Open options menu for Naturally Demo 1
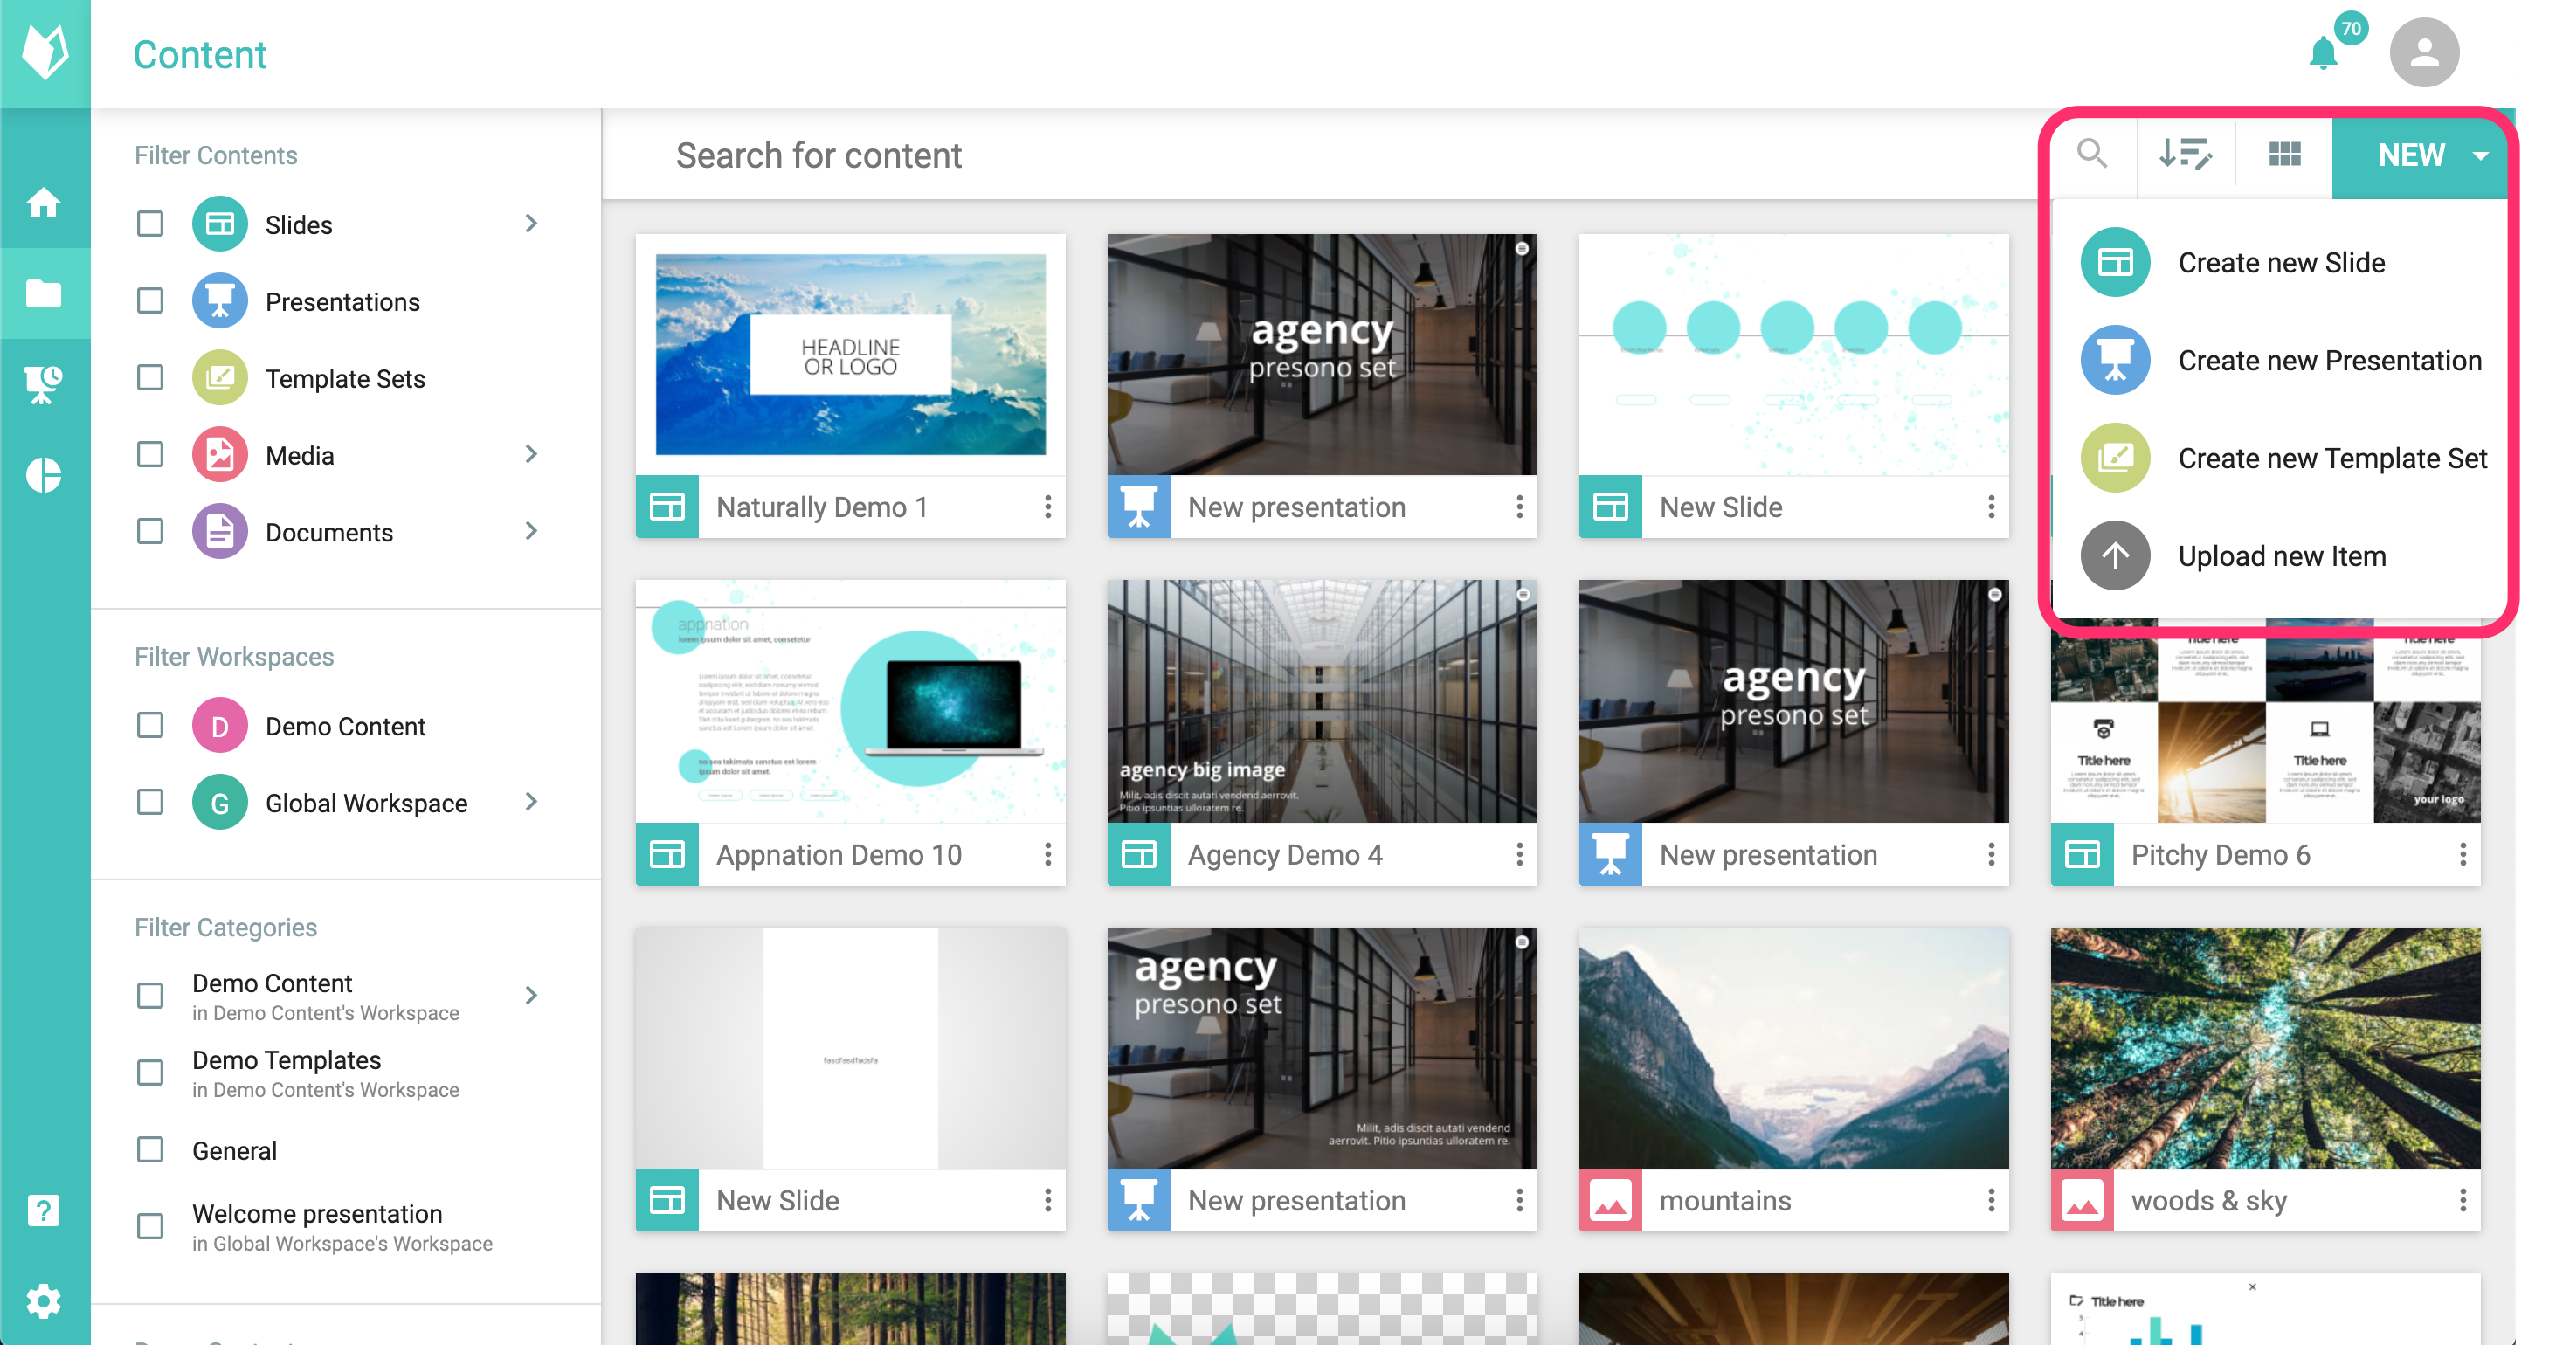This screenshot has width=2556, height=1345. (1047, 507)
